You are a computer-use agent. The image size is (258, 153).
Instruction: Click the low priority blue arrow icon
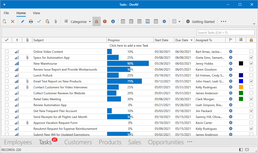click(x=113, y=21)
